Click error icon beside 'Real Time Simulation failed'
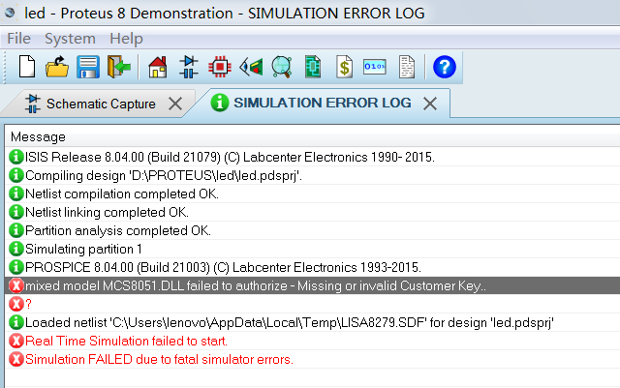The width and height of the screenshot is (620, 388). click(x=16, y=341)
